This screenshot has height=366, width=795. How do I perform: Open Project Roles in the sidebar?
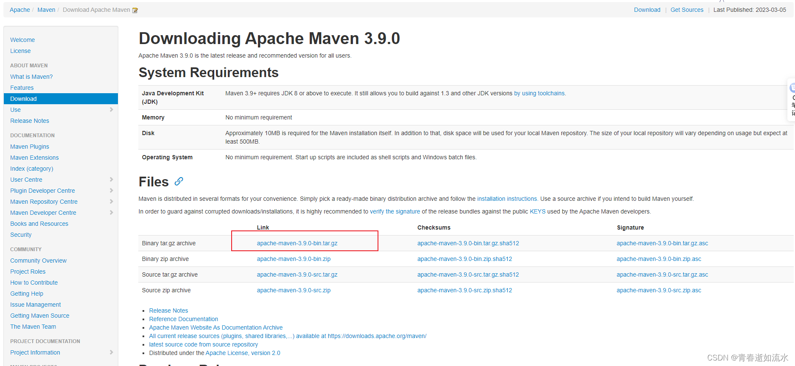[28, 272]
